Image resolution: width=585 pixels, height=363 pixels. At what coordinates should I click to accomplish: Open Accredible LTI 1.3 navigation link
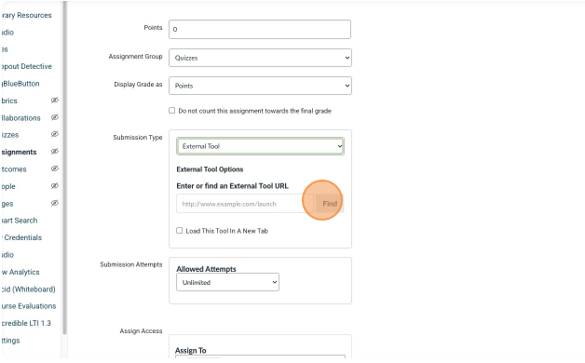[x=25, y=323]
